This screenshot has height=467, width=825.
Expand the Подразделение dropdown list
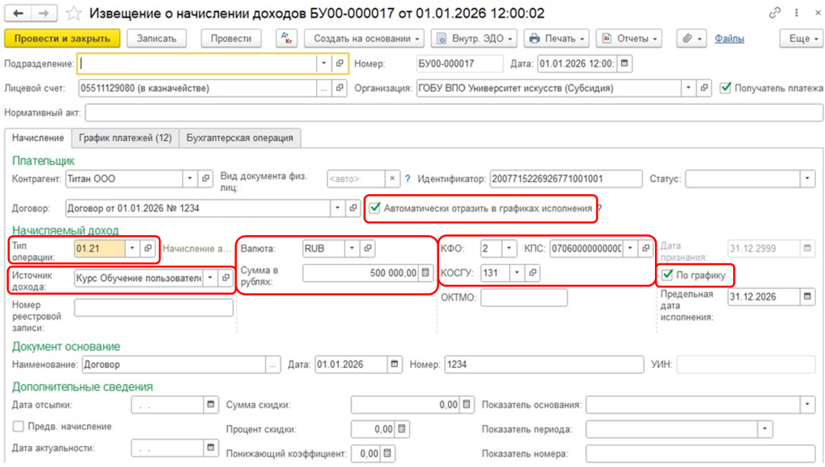pyautogui.click(x=324, y=64)
